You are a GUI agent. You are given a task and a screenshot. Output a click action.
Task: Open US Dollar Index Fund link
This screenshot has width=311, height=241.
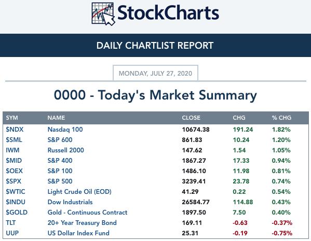78,233
